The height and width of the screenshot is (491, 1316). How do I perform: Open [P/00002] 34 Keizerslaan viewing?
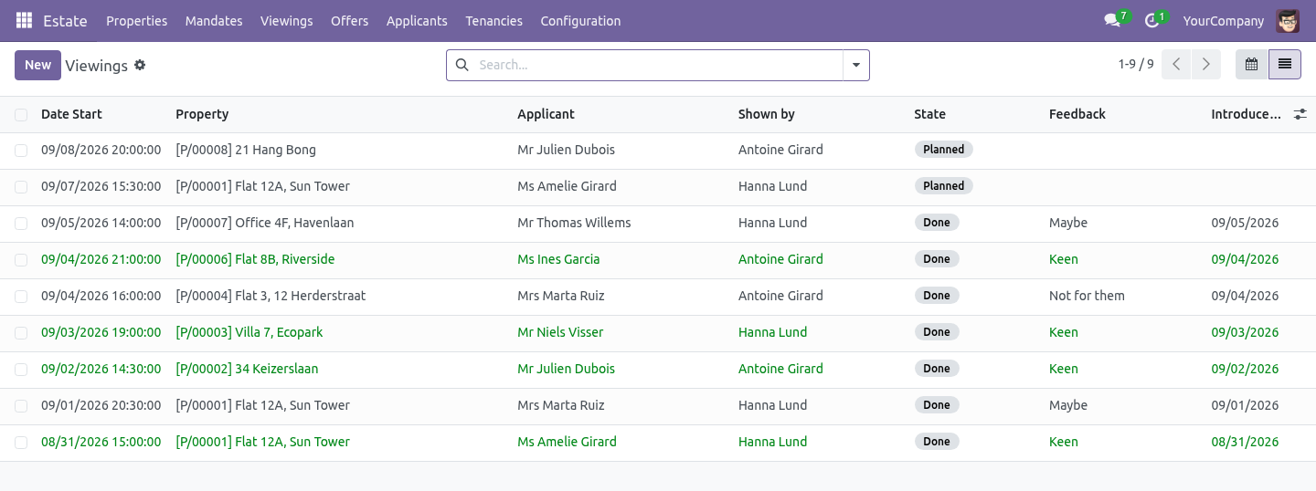pyautogui.click(x=247, y=369)
